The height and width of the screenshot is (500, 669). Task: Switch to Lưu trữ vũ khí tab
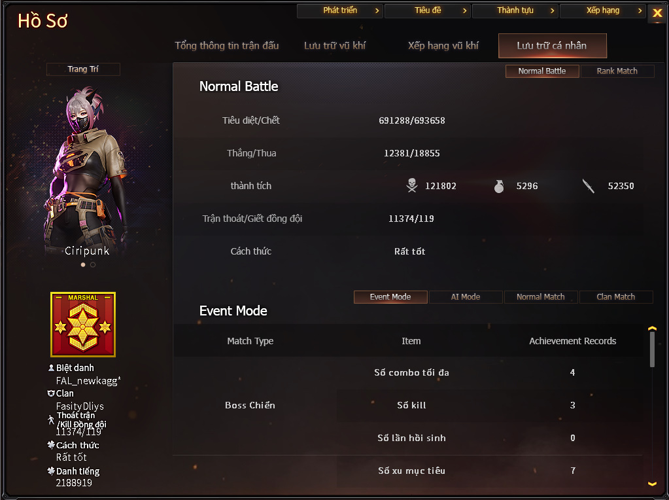(335, 46)
